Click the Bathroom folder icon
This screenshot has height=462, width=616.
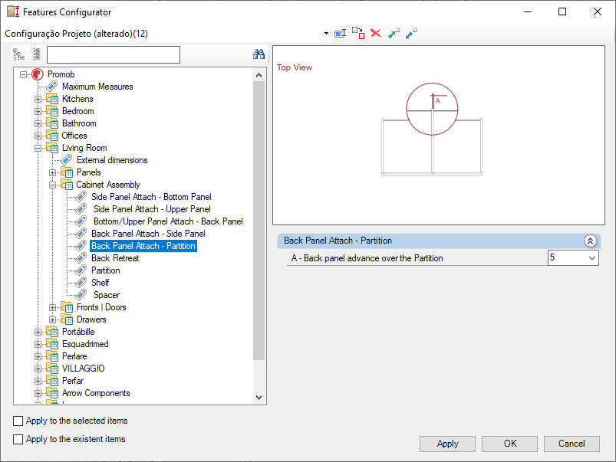[52, 123]
